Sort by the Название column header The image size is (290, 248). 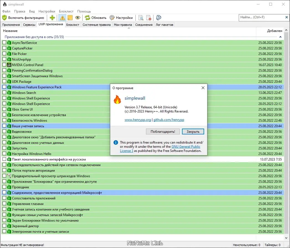(129, 31)
